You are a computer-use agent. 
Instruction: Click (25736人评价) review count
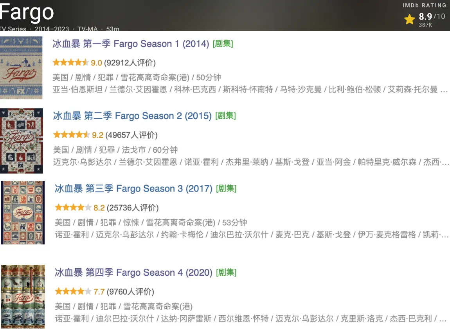pos(133,208)
